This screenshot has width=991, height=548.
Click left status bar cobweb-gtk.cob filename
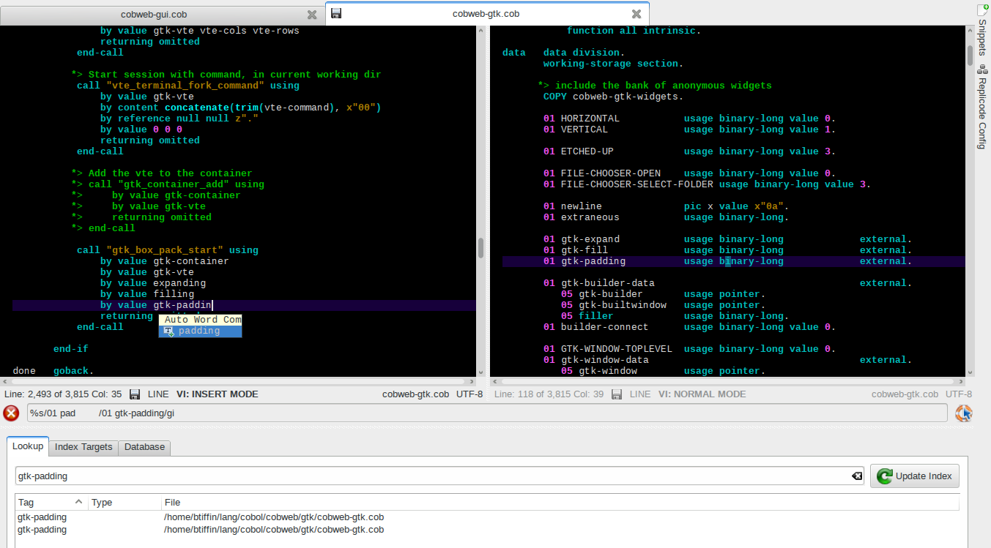coord(415,394)
